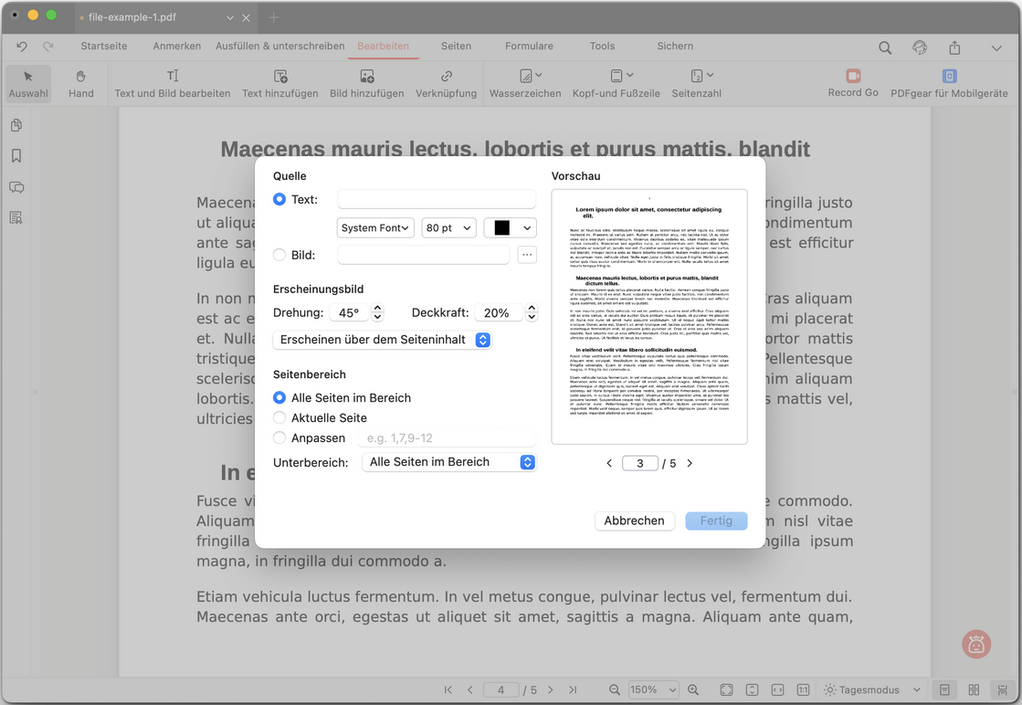Image resolution: width=1022 pixels, height=705 pixels.
Task: Click the Abbrechen button
Action: click(x=634, y=521)
